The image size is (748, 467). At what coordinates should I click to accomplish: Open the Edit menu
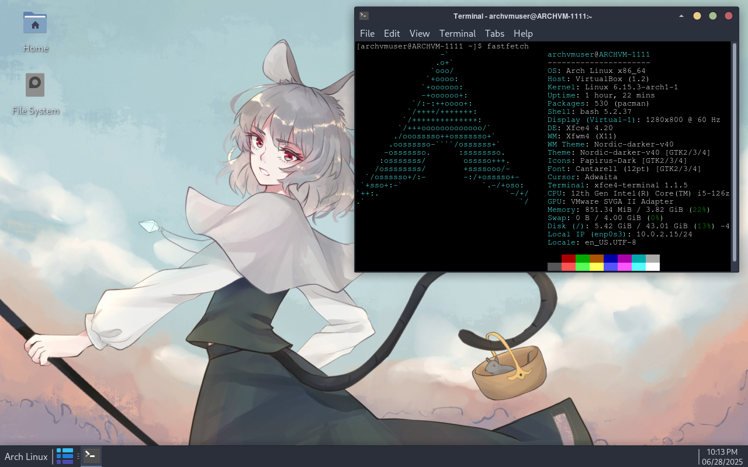tap(392, 33)
